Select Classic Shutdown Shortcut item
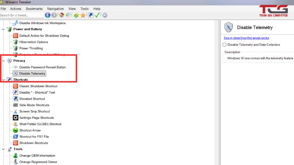 click(x=38, y=86)
